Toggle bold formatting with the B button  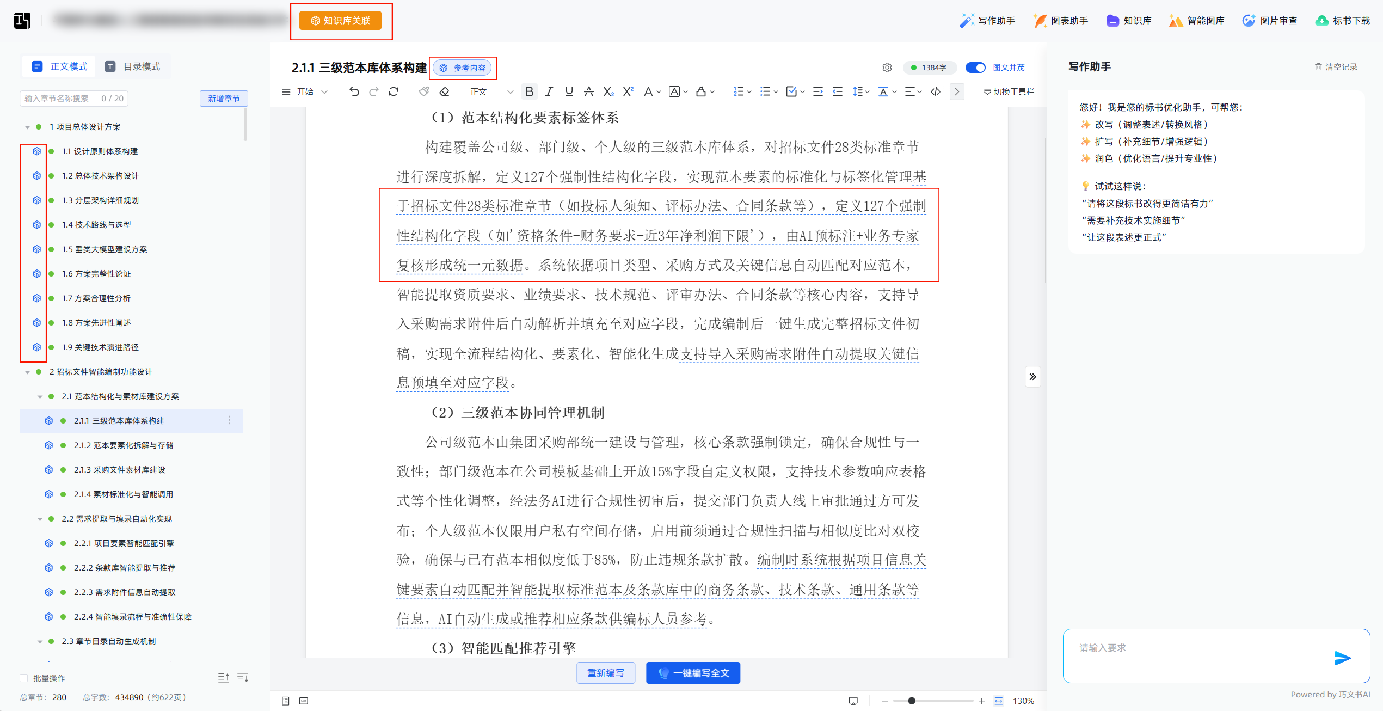[x=529, y=91]
